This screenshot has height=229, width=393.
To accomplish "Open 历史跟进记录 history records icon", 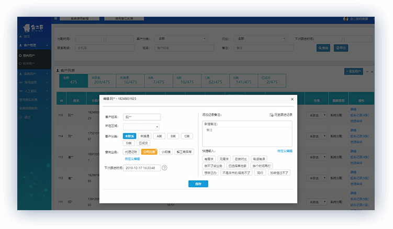I will click(272, 115).
